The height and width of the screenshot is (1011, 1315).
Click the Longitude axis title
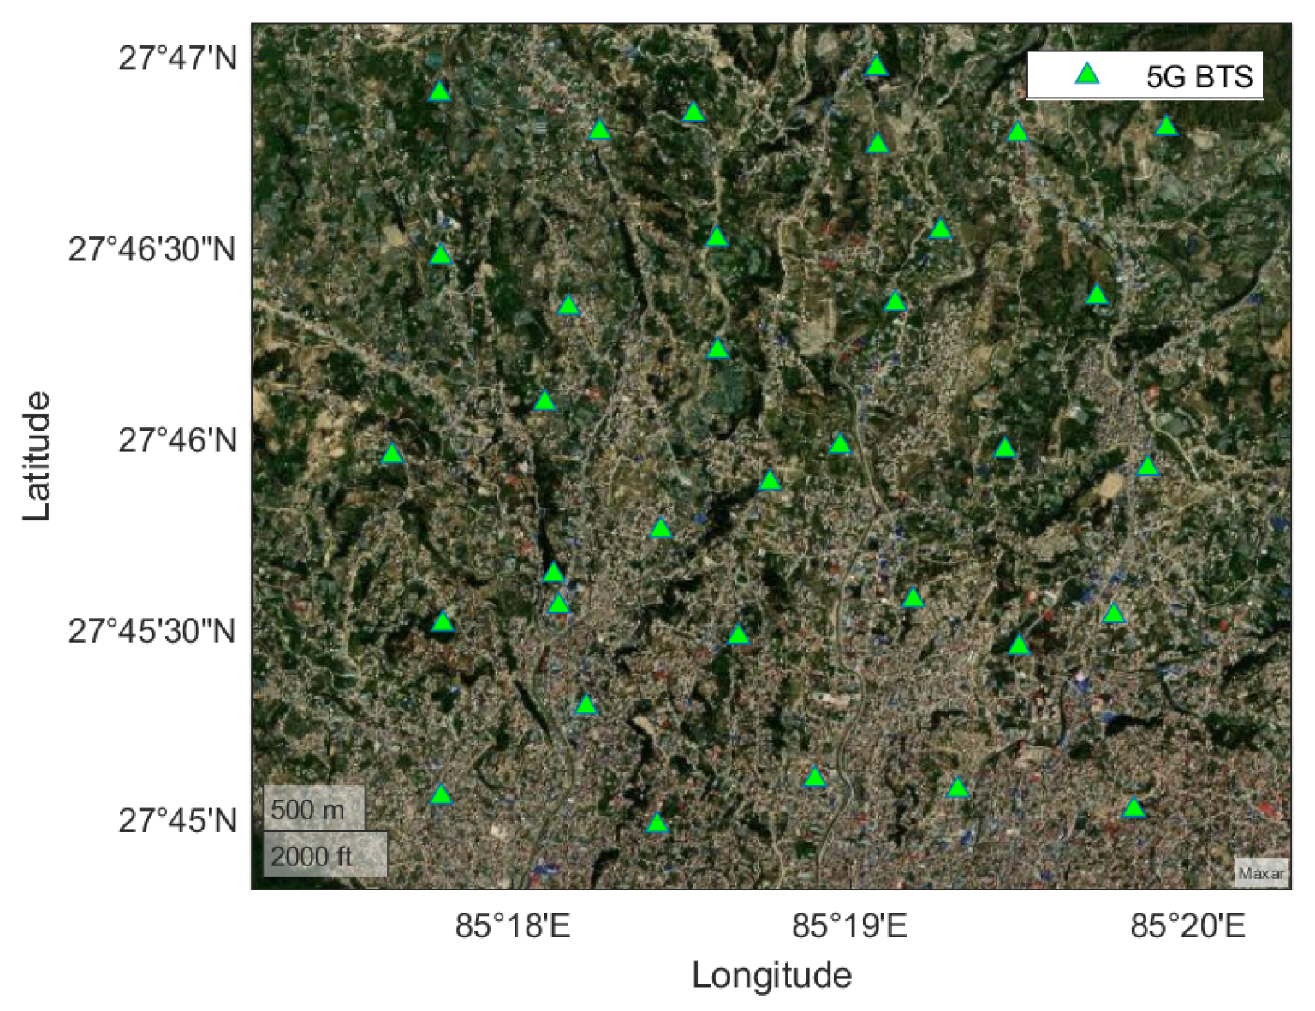pyautogui.click(x=771, y=976)
